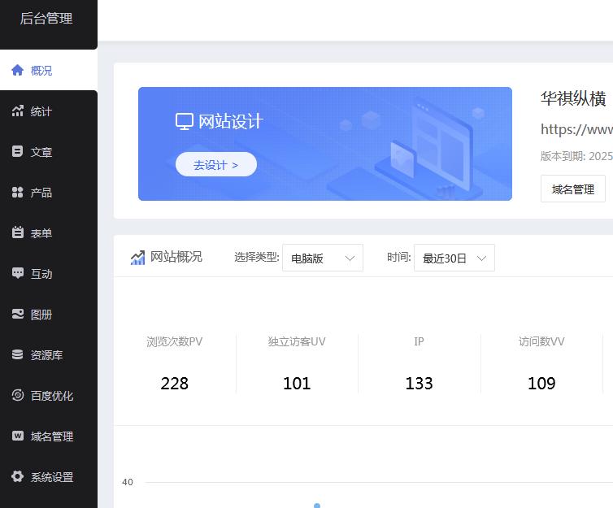Open the 最近30日 time dropdown
This screenshot has height=508, width=613.
[x=454, y=258]
